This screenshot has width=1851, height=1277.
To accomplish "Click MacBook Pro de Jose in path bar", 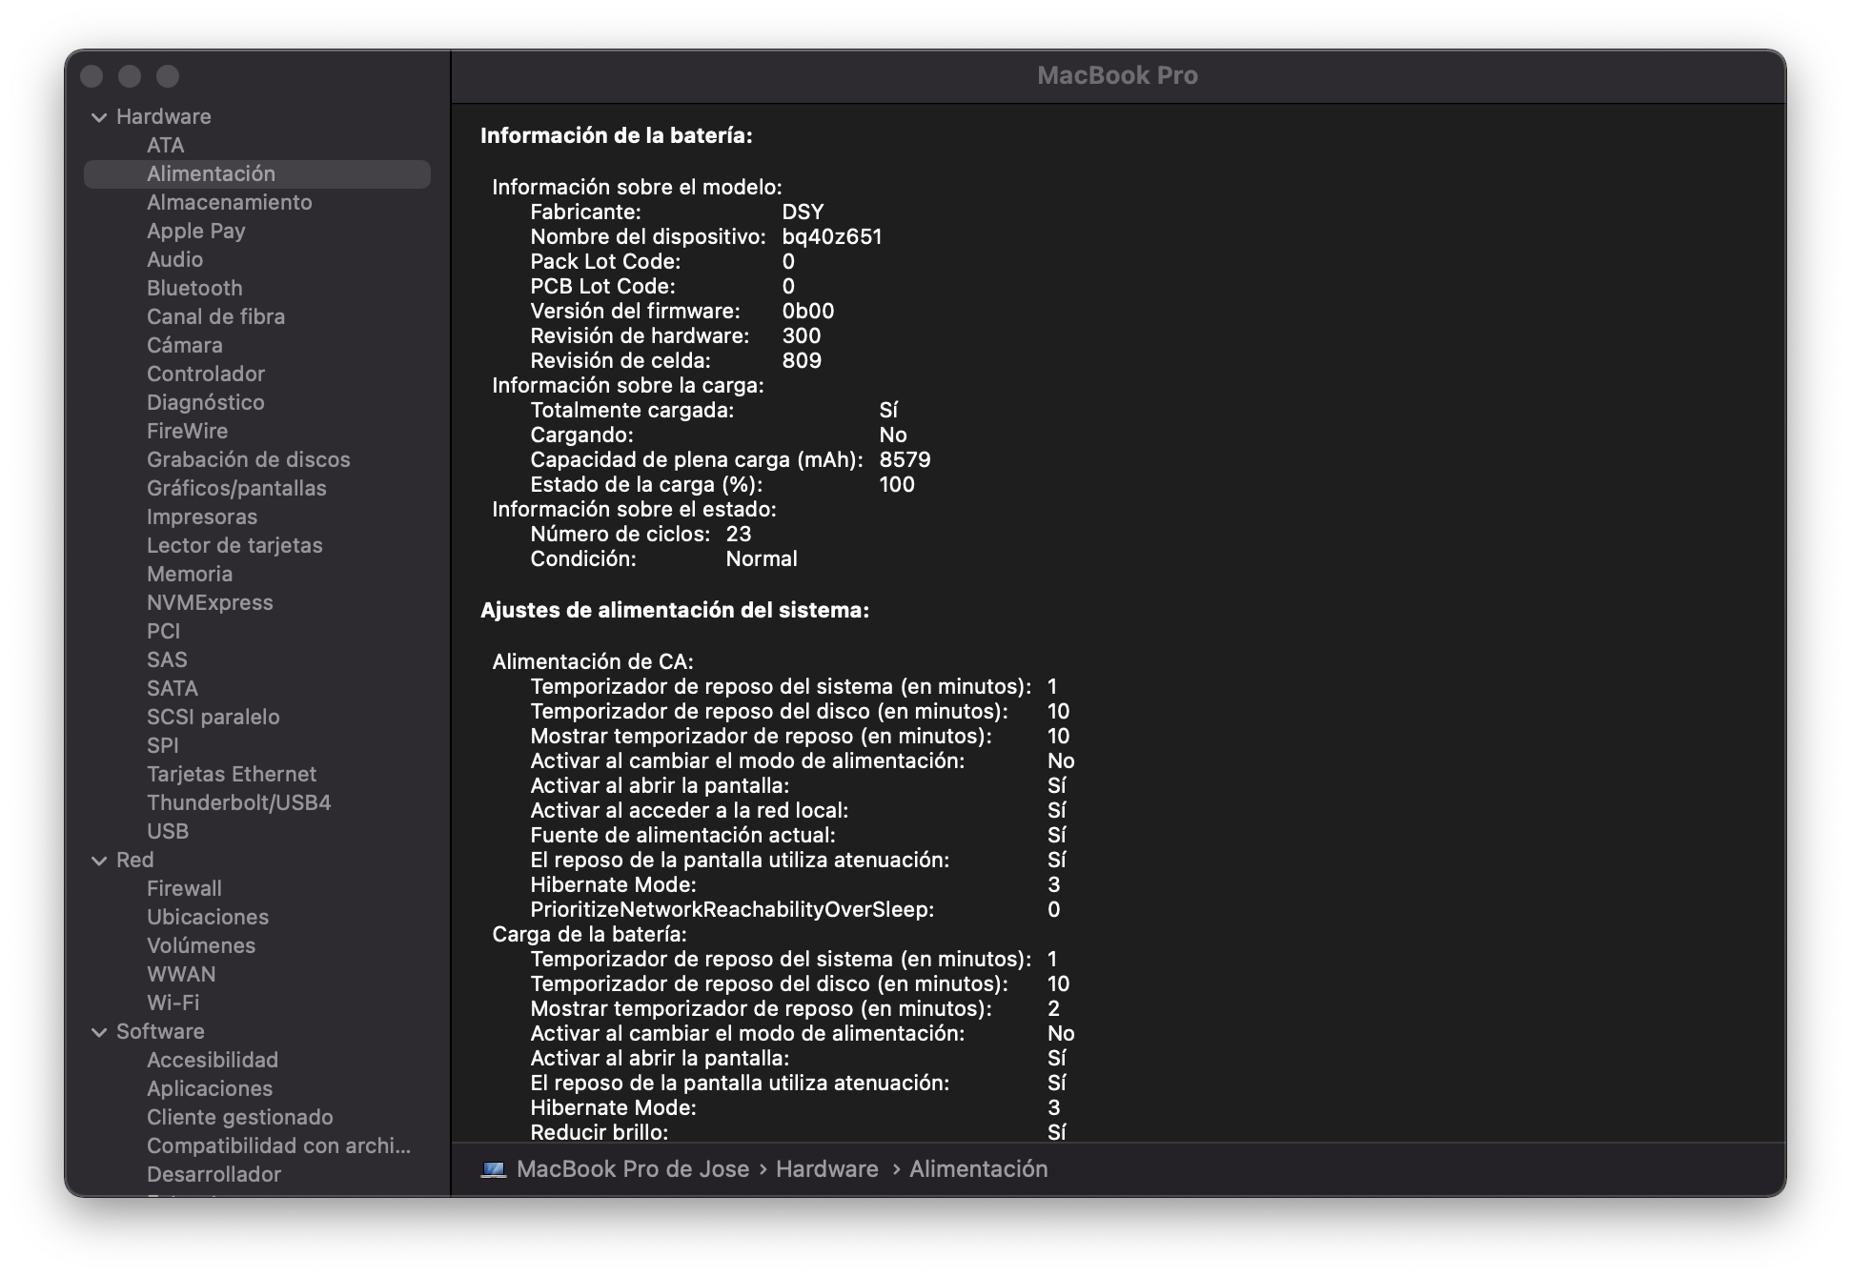I will (633, 1169).
